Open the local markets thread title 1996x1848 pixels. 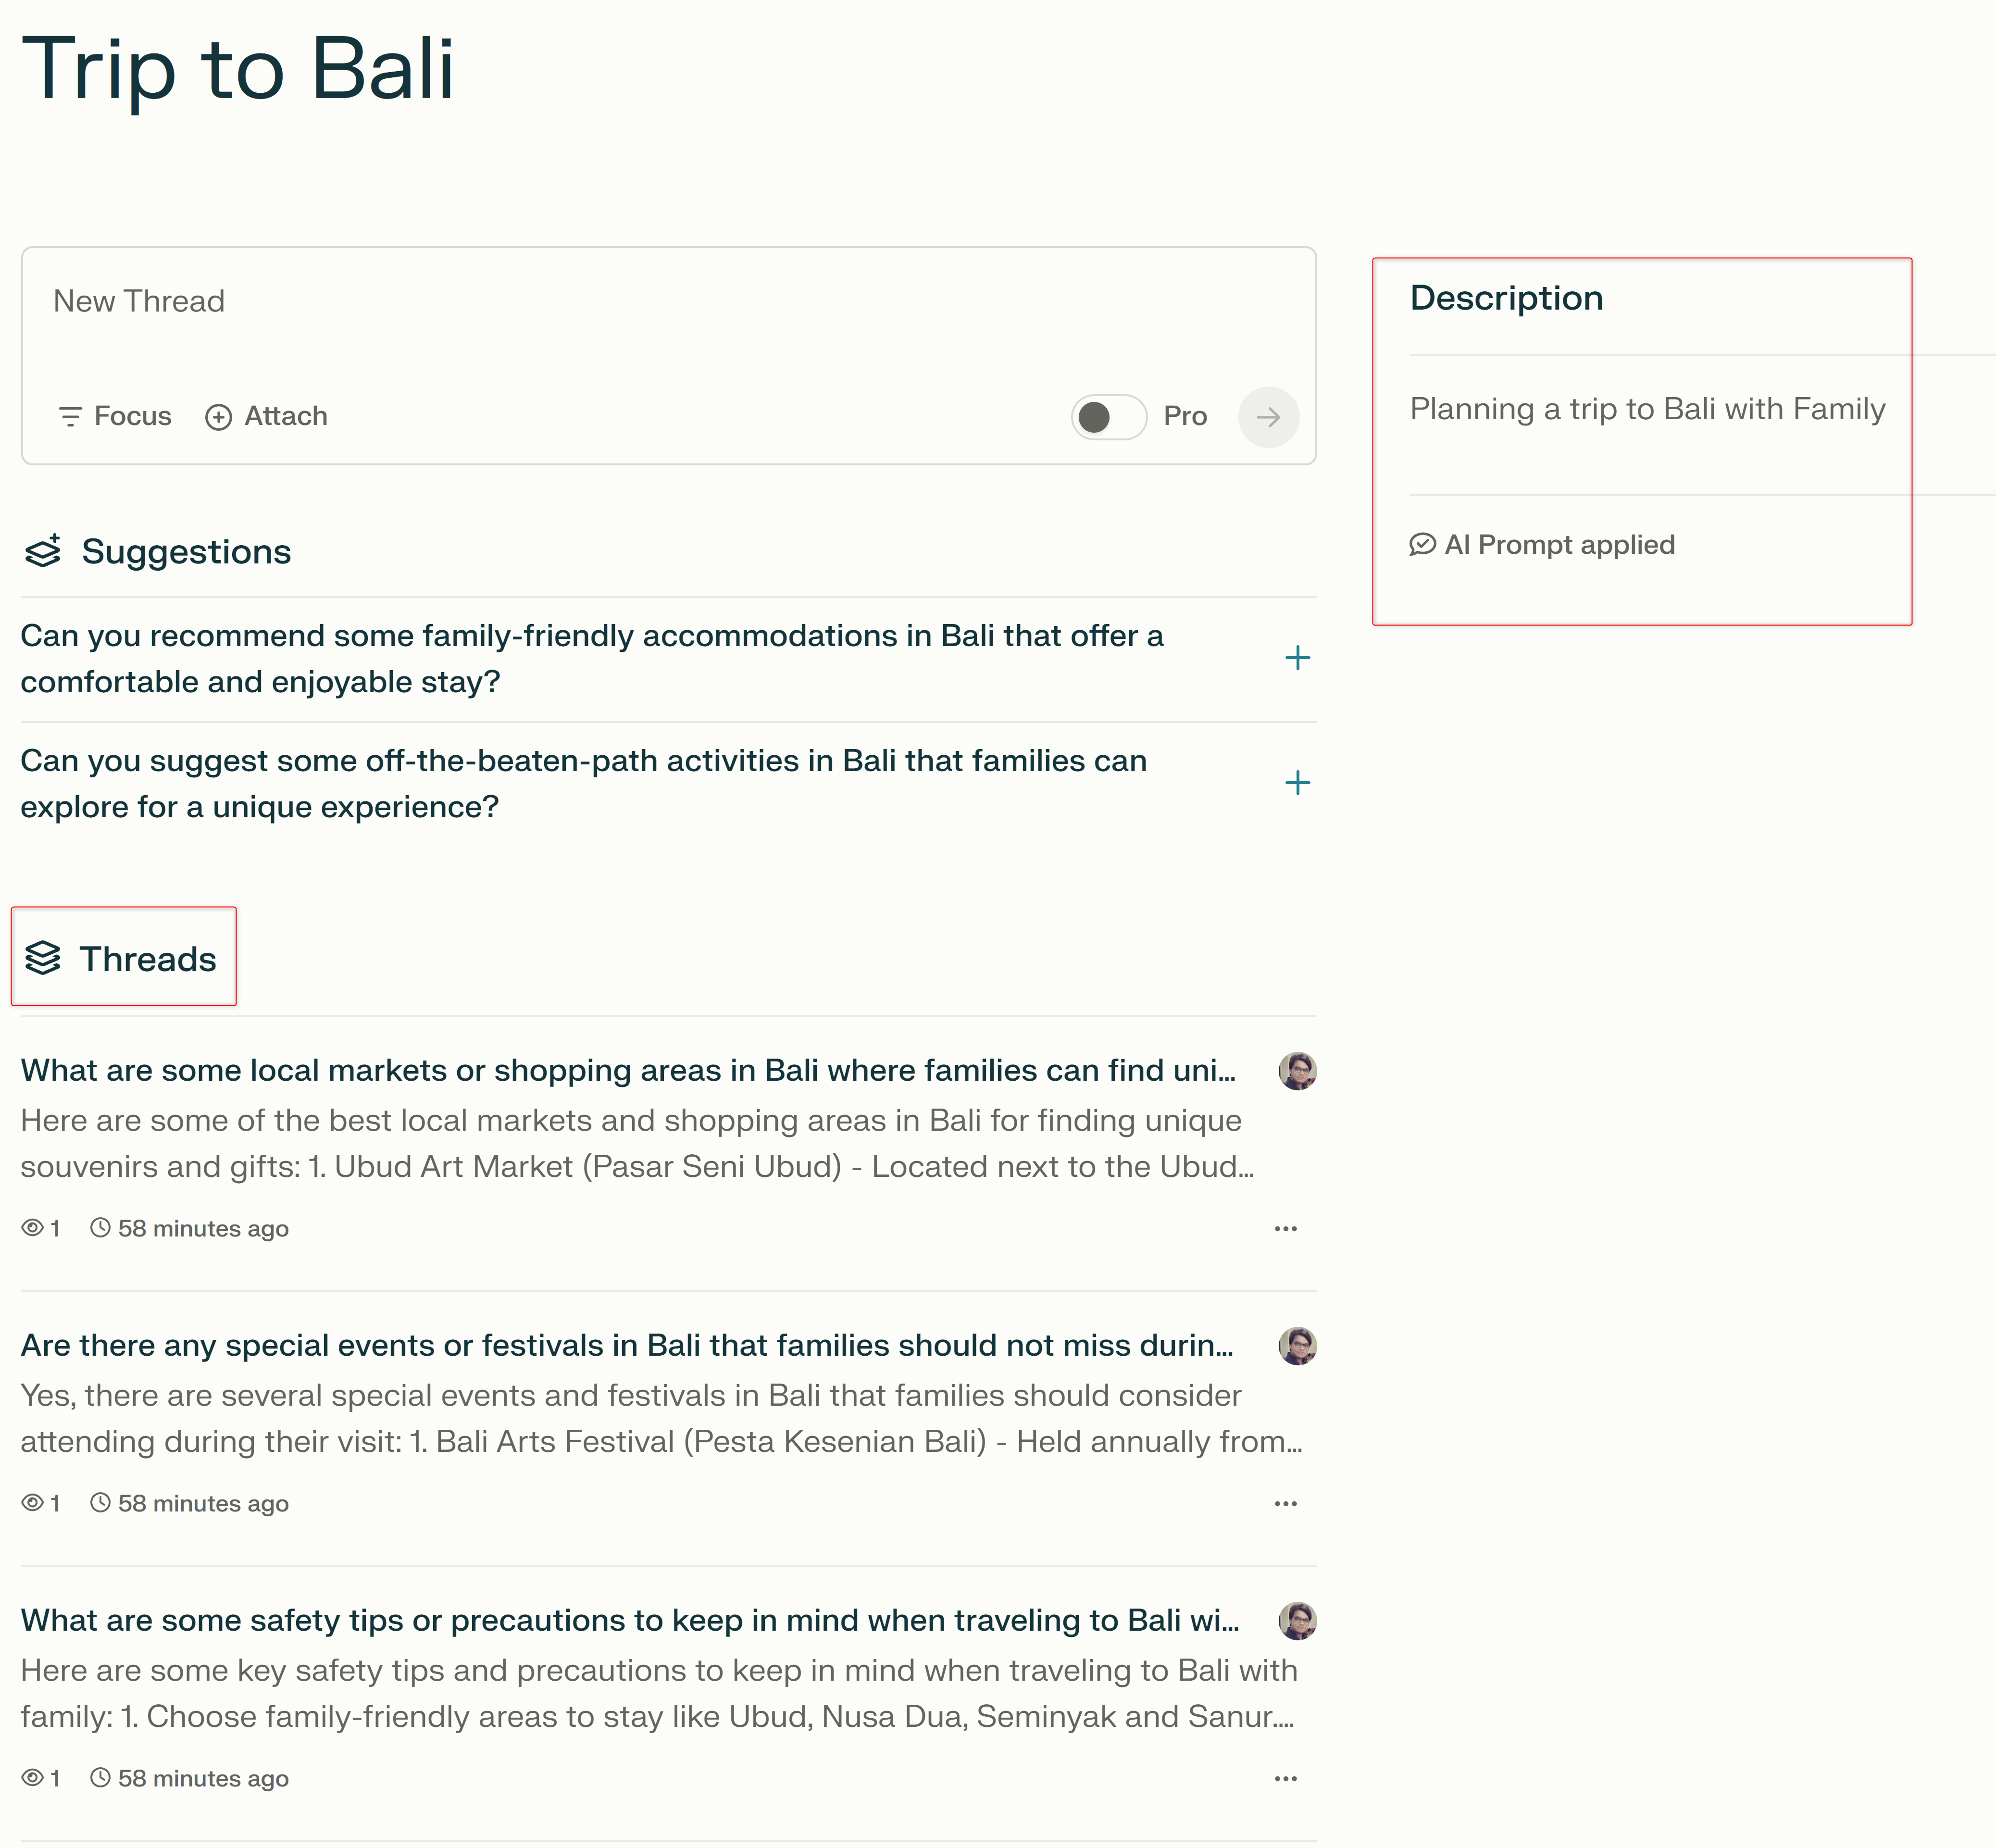(629, 1071)
